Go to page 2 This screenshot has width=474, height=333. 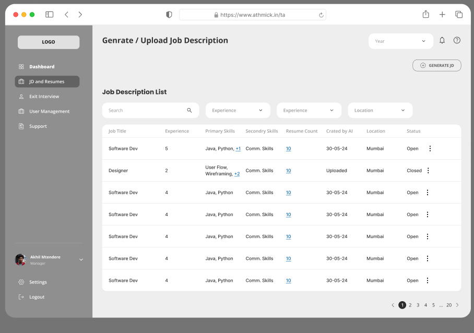(410, 305)
